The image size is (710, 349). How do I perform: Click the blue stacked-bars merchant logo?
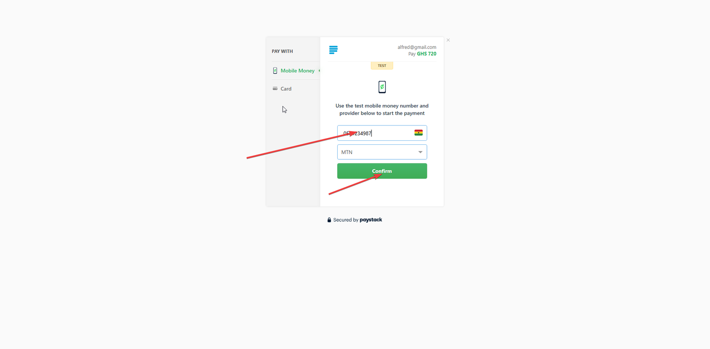click(333, 50)
